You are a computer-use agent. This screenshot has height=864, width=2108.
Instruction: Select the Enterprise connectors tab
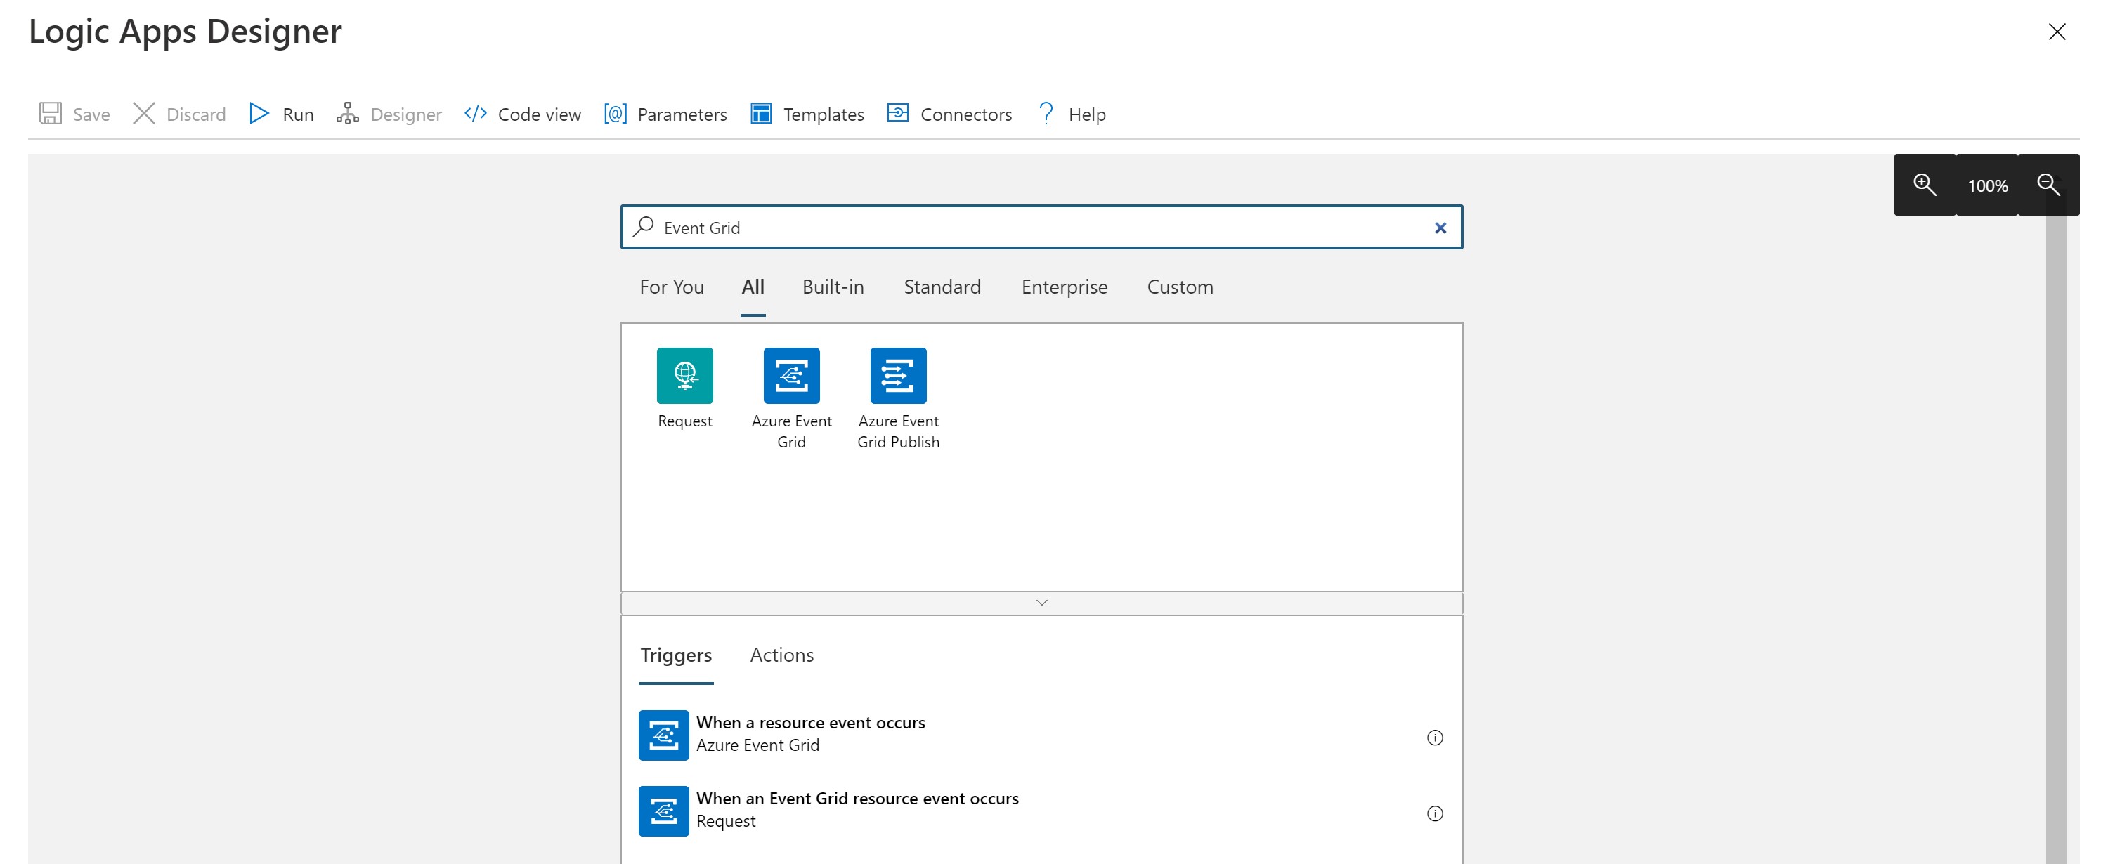1063,287
